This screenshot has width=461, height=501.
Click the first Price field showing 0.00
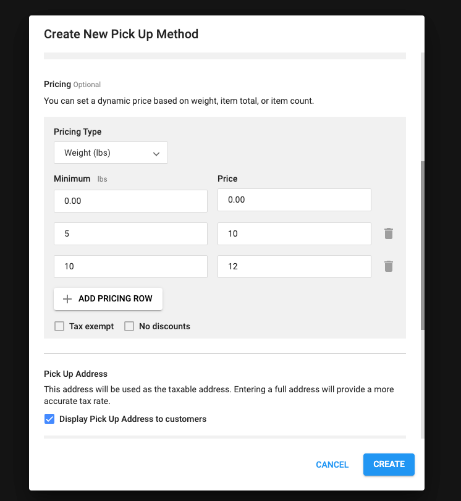point(294,200)
